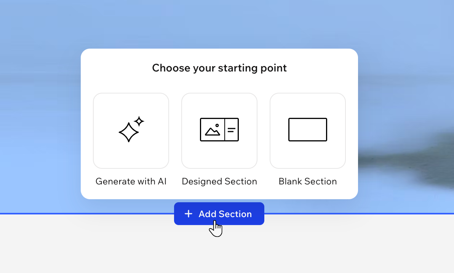454x273 pixels.
Task: Click the Choose your starting point heading
Action: [x=219, y=68]
